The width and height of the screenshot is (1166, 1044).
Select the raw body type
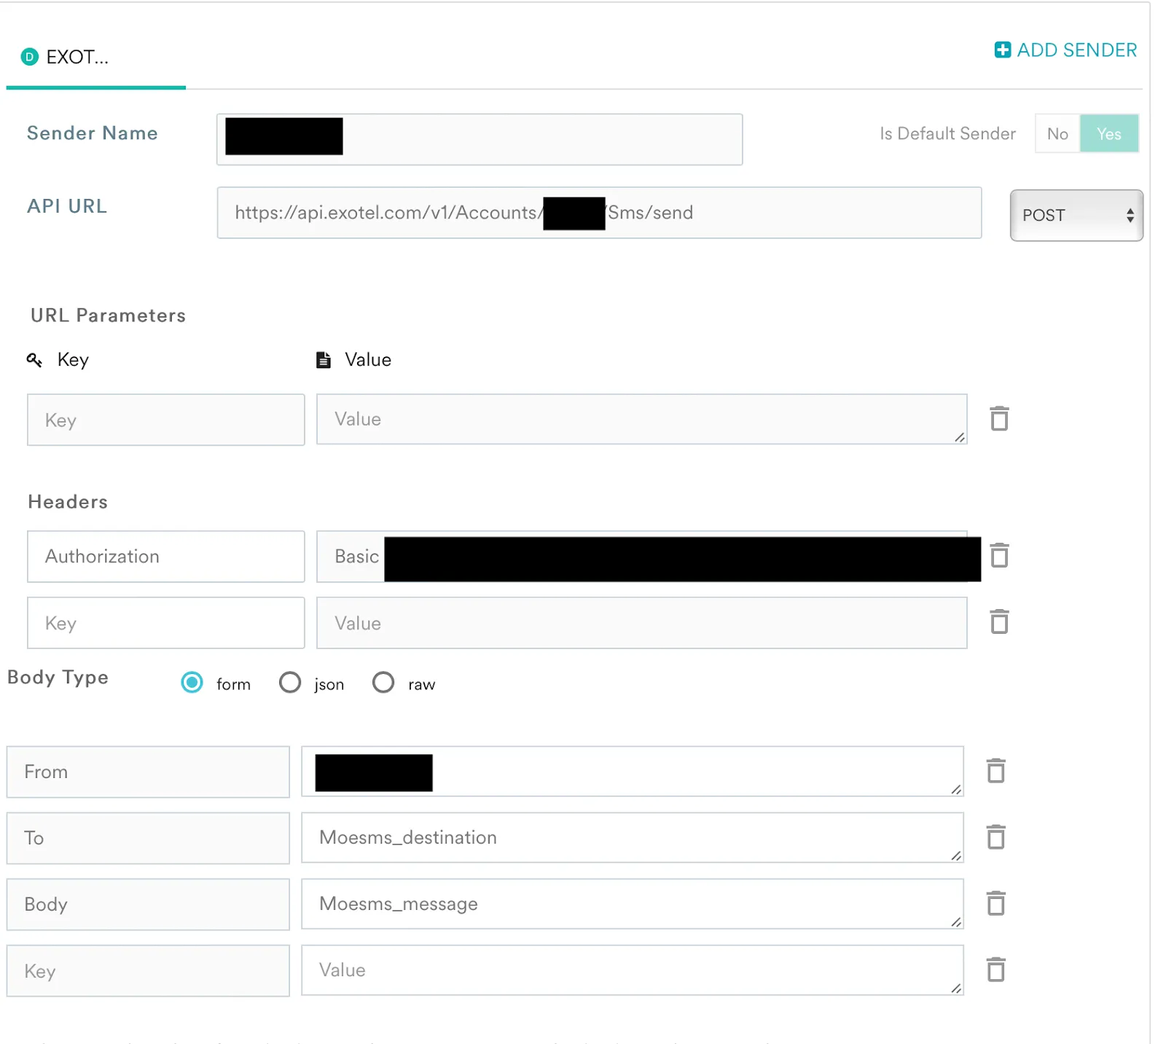(x=383, y=683)
